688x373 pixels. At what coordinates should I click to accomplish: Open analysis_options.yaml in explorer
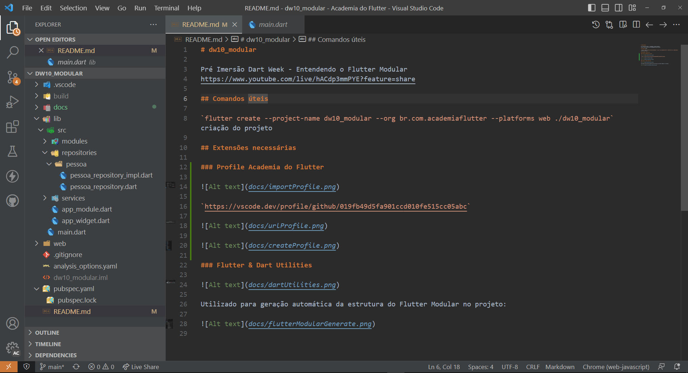point(85,266)
